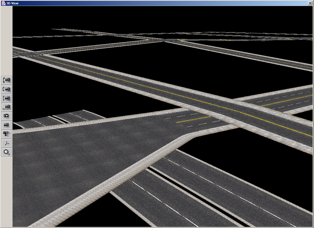
Task: Activate the orbit camera rotation tool
Action: [x=7, y=89]
